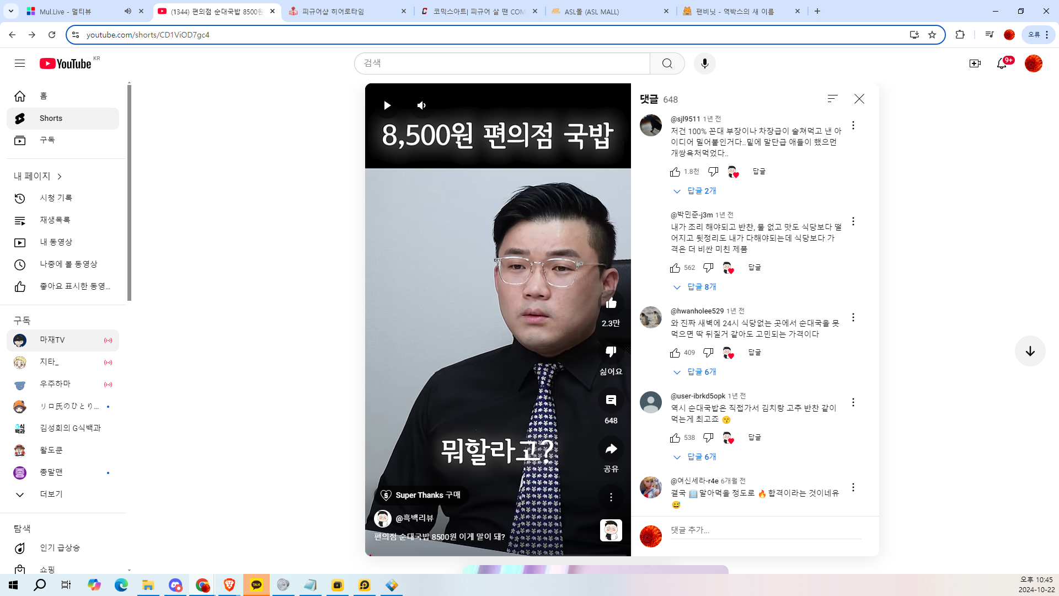Open 재생목록 playlists
This screenshot has height=596, width=1059.
[63, 220]
